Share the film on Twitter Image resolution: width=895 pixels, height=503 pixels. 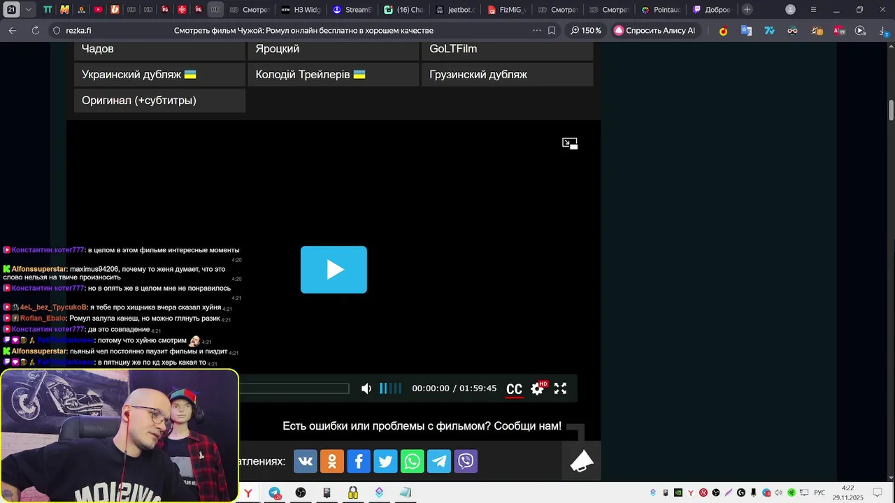pos(385,461)
